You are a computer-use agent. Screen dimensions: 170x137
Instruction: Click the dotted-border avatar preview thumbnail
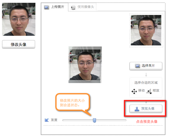click(146, 30)
